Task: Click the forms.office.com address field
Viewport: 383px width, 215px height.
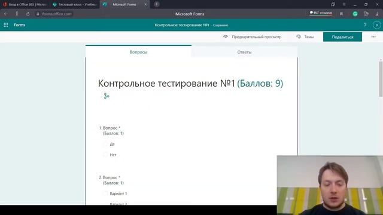Action: point(57,14)
